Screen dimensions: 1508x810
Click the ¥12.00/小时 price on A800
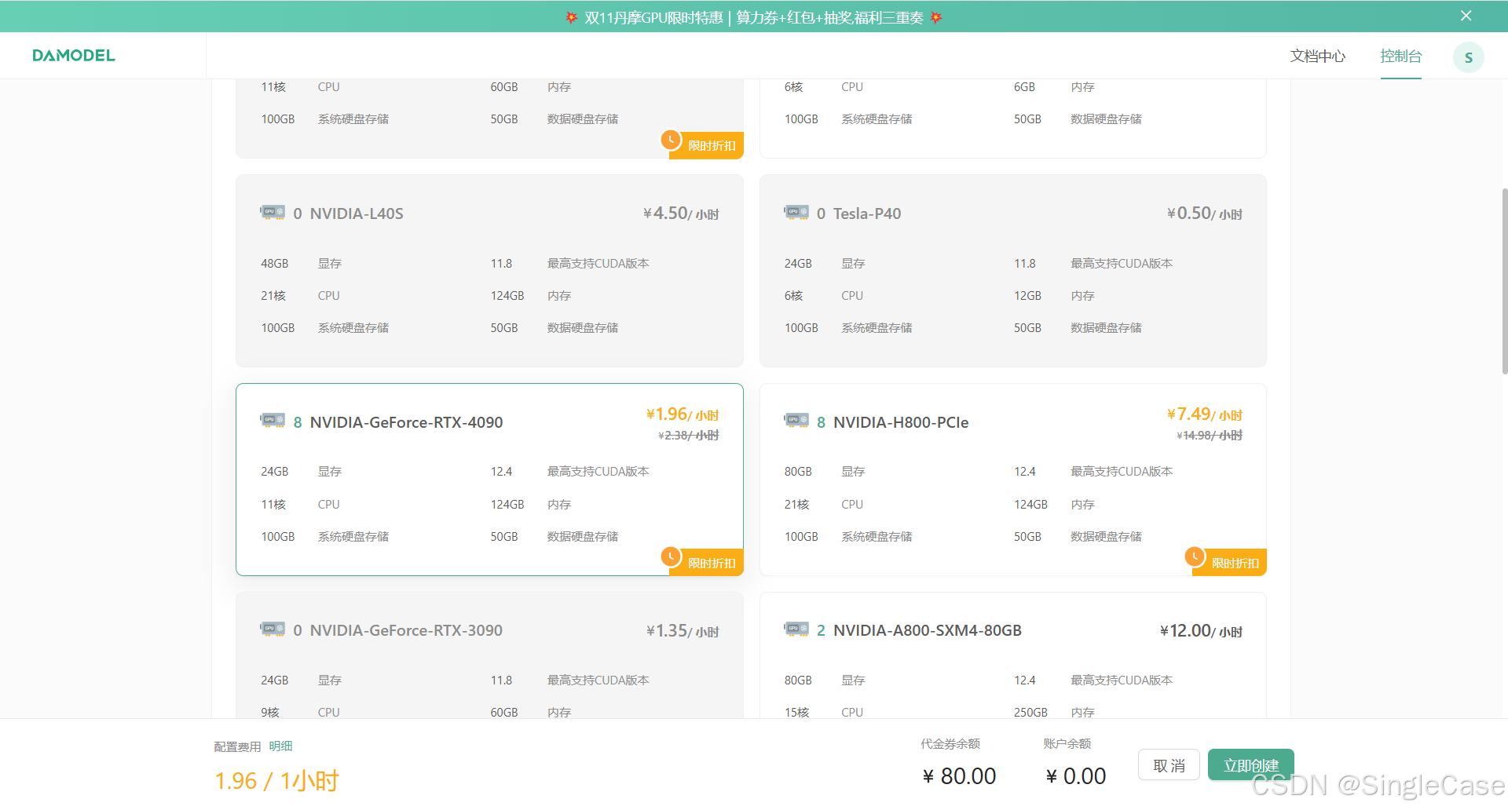point(1201,631)
